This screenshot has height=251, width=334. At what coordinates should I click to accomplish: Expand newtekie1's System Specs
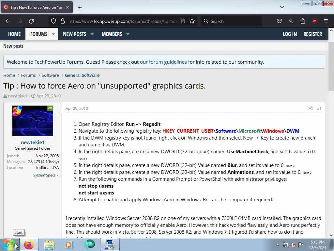pos(46,175)
